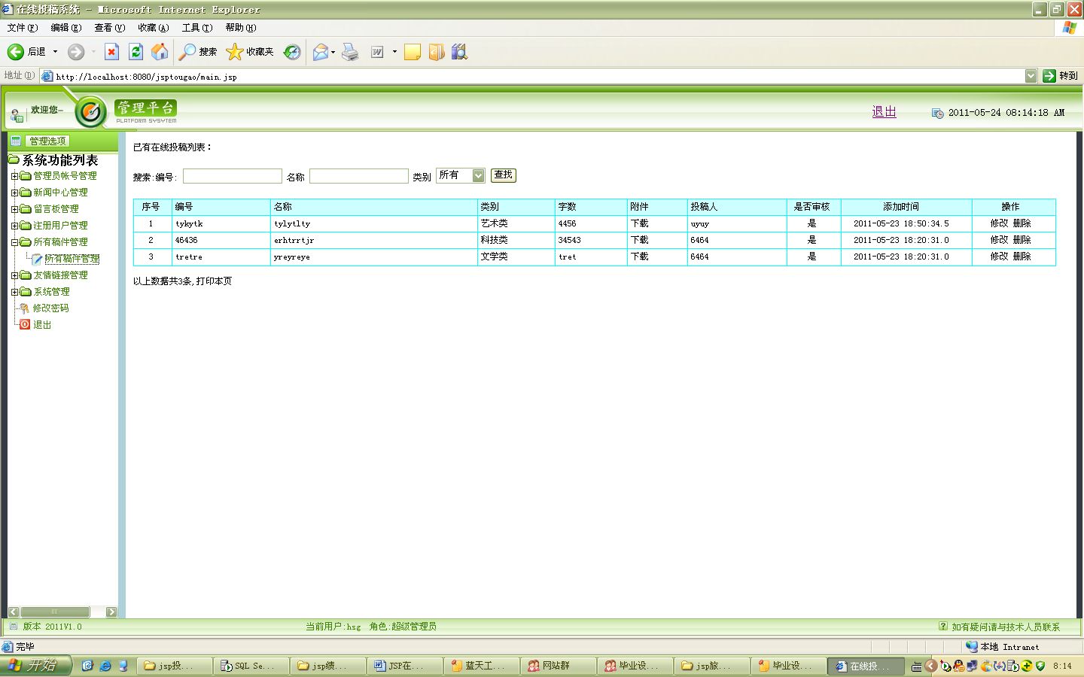Switch to the 网站群 taskbar window
The height and width of the screenshot is (677, 1084).
[559, 666]
